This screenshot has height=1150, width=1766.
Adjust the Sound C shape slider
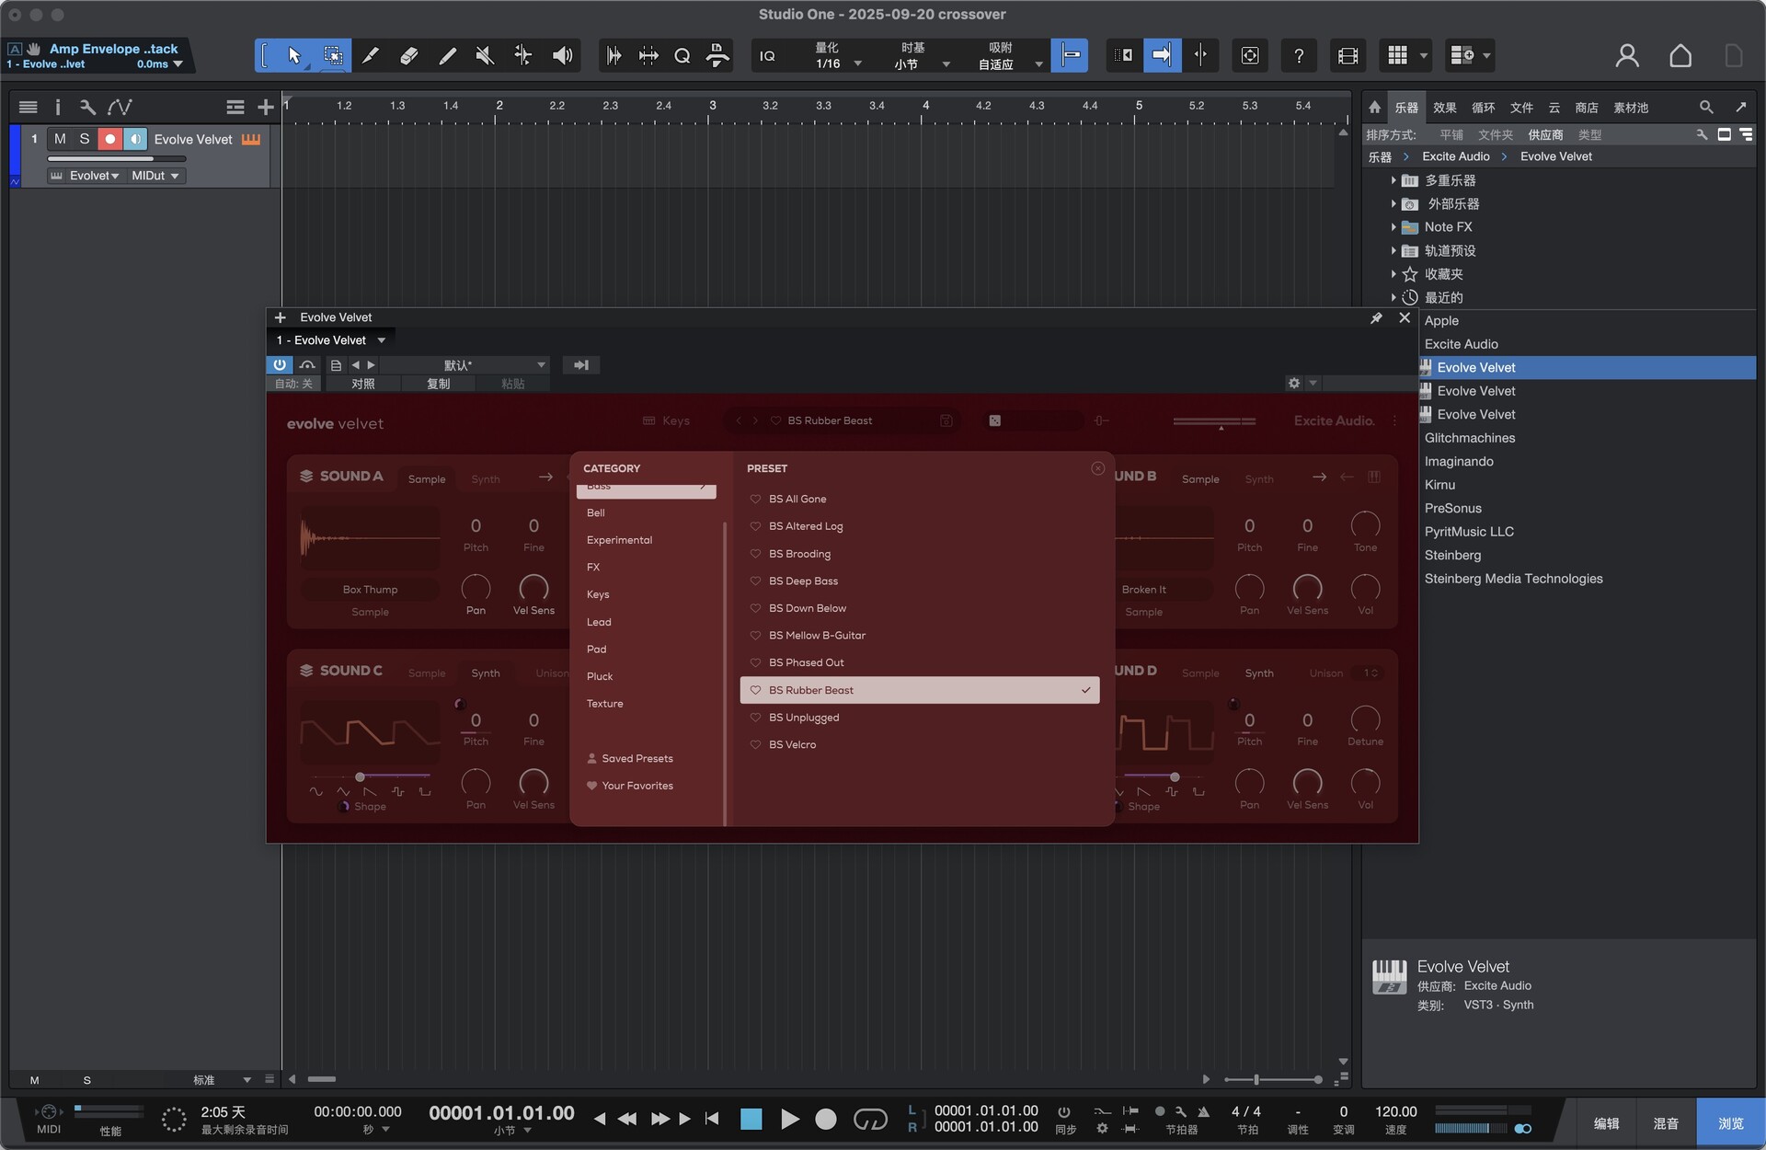360,777
